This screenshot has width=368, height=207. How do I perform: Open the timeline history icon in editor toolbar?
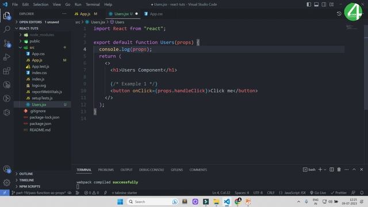click(x=339, y=14)
